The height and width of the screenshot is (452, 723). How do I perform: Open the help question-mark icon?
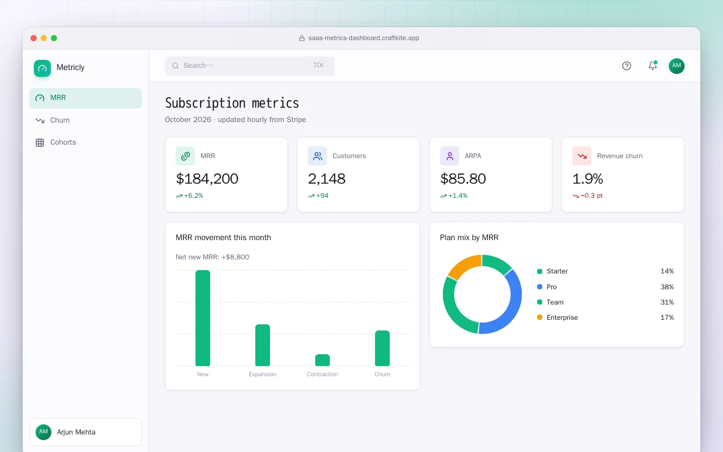(x=626, y=66)
